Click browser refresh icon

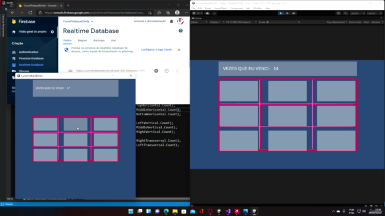30,13
